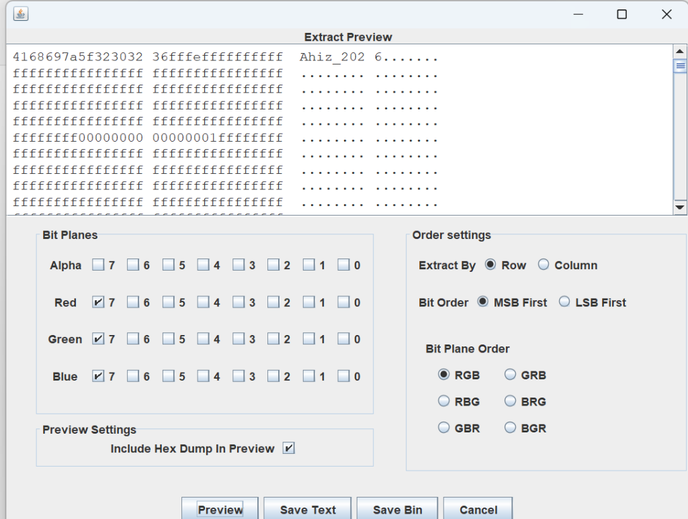Disable Include Hex Dump In Preview

289,449
